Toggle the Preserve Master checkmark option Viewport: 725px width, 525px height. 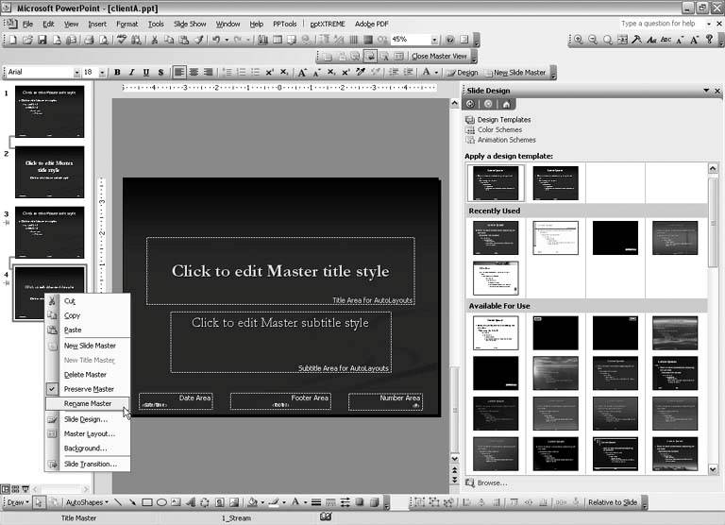[88, 389]
